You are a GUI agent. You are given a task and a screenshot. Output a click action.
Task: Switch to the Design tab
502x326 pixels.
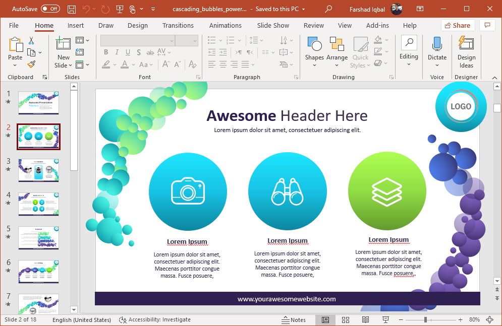137,25
